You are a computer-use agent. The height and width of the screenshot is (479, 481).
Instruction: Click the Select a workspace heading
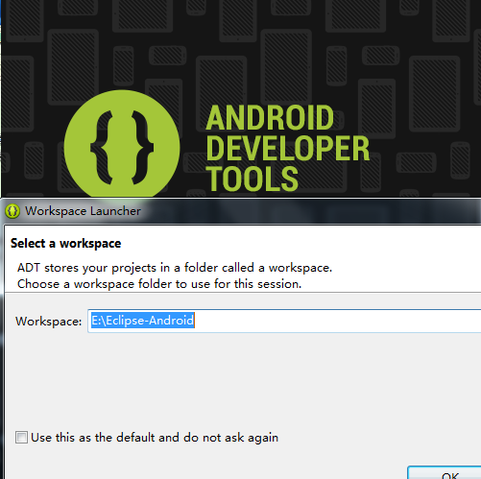point(65,244)
